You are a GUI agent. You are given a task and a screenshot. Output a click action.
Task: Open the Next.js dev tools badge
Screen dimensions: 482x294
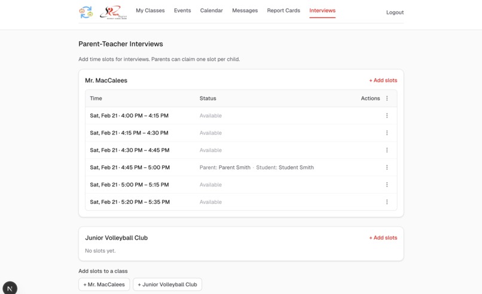pos(10,289)
